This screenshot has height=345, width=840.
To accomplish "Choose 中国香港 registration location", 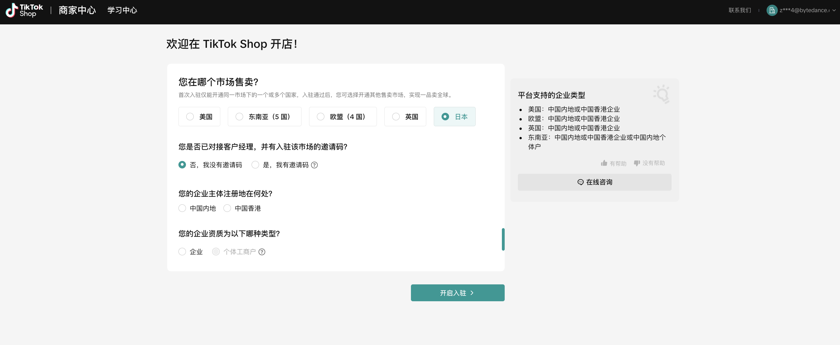I will [x=227, y=208].
